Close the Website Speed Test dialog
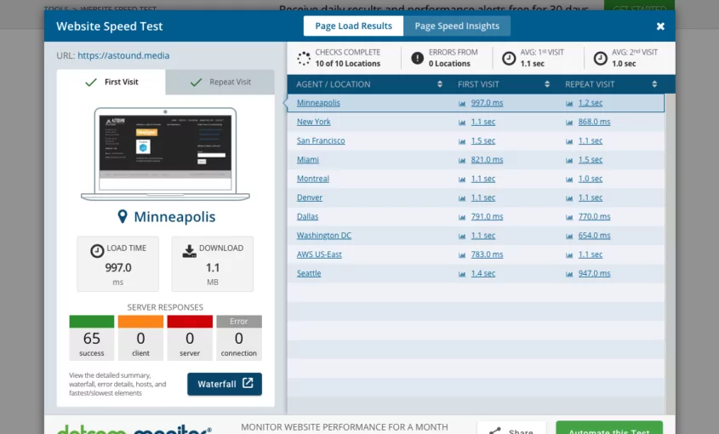This screenshot has height=434, width=719. [660, 26]
